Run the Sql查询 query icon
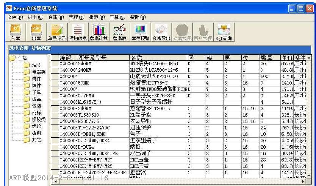Viewport: 316px width, 186px height. tap(223, 32)
